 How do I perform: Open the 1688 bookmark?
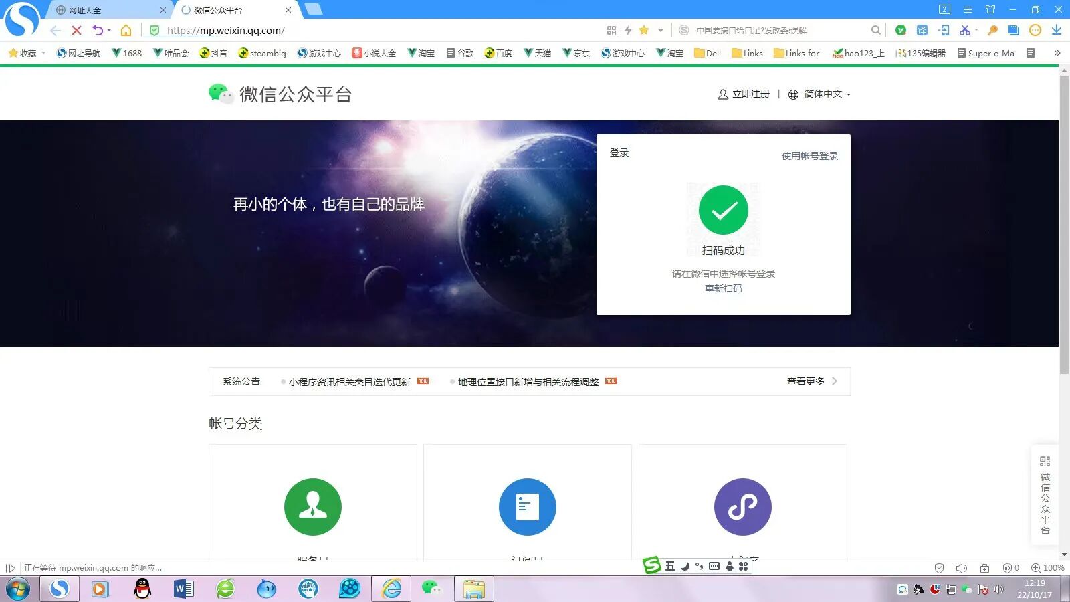tap(127, 53)
